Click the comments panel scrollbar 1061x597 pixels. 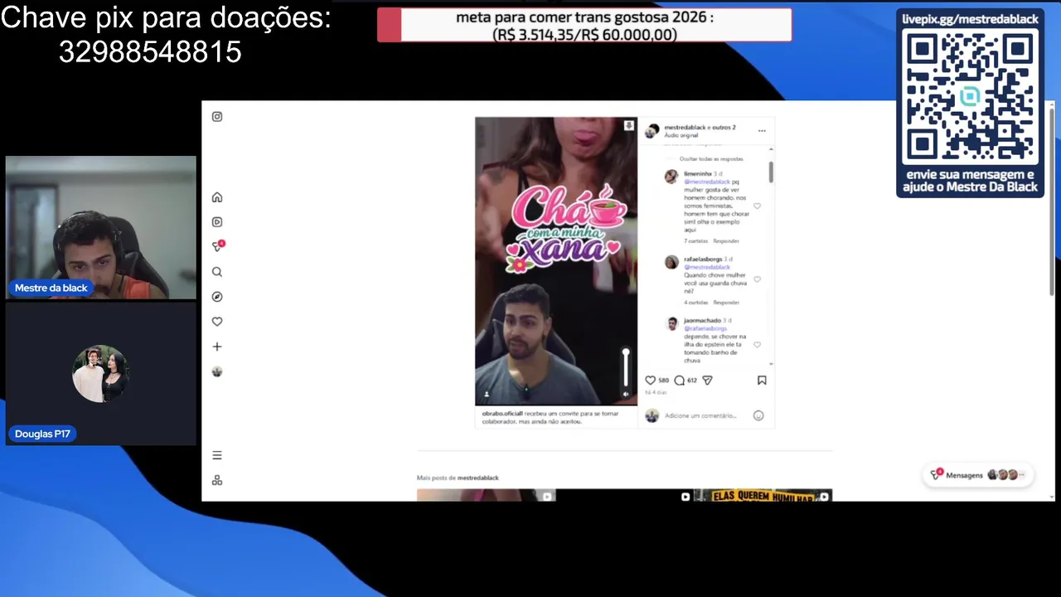(771, 172)
